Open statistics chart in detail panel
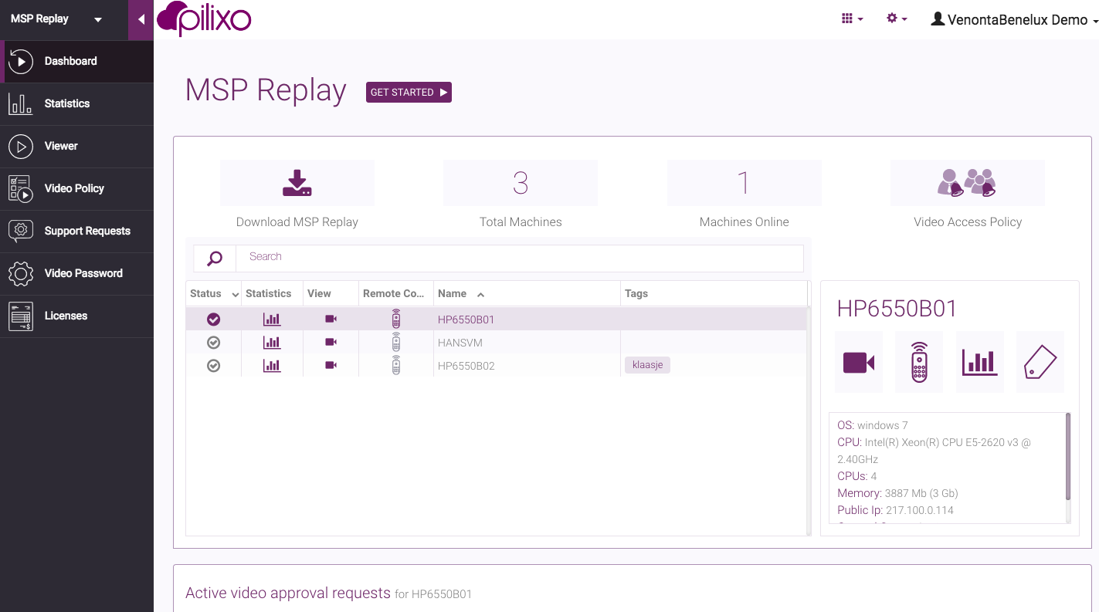Viewport: 1099px width, 612px height. (979, 362)
